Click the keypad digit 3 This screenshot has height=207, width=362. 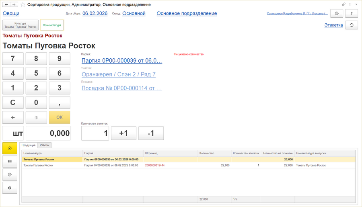pyautogui.click(x=60, y=88)
